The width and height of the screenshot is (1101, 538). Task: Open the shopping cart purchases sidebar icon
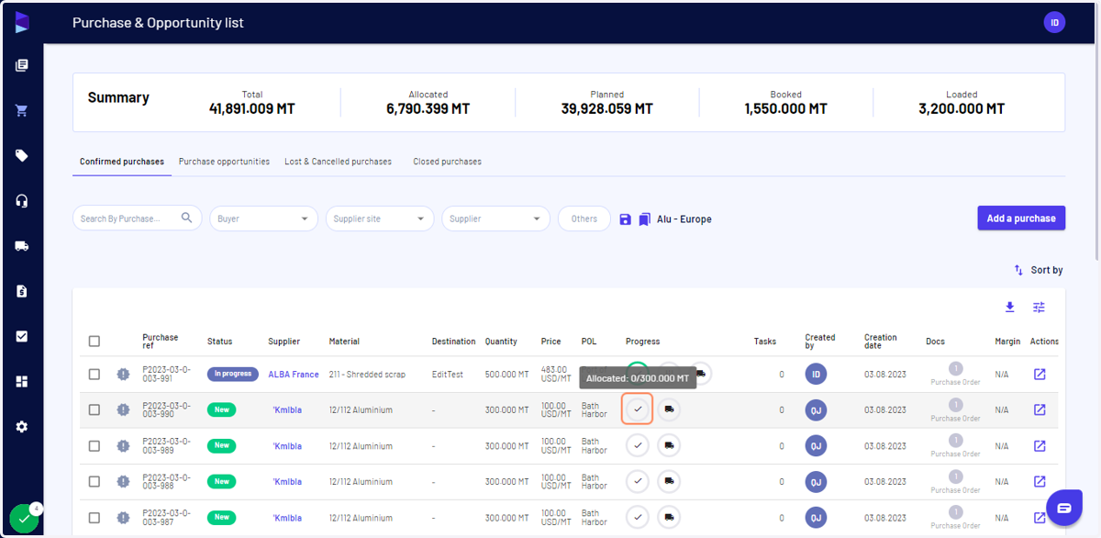click(22, 110)
